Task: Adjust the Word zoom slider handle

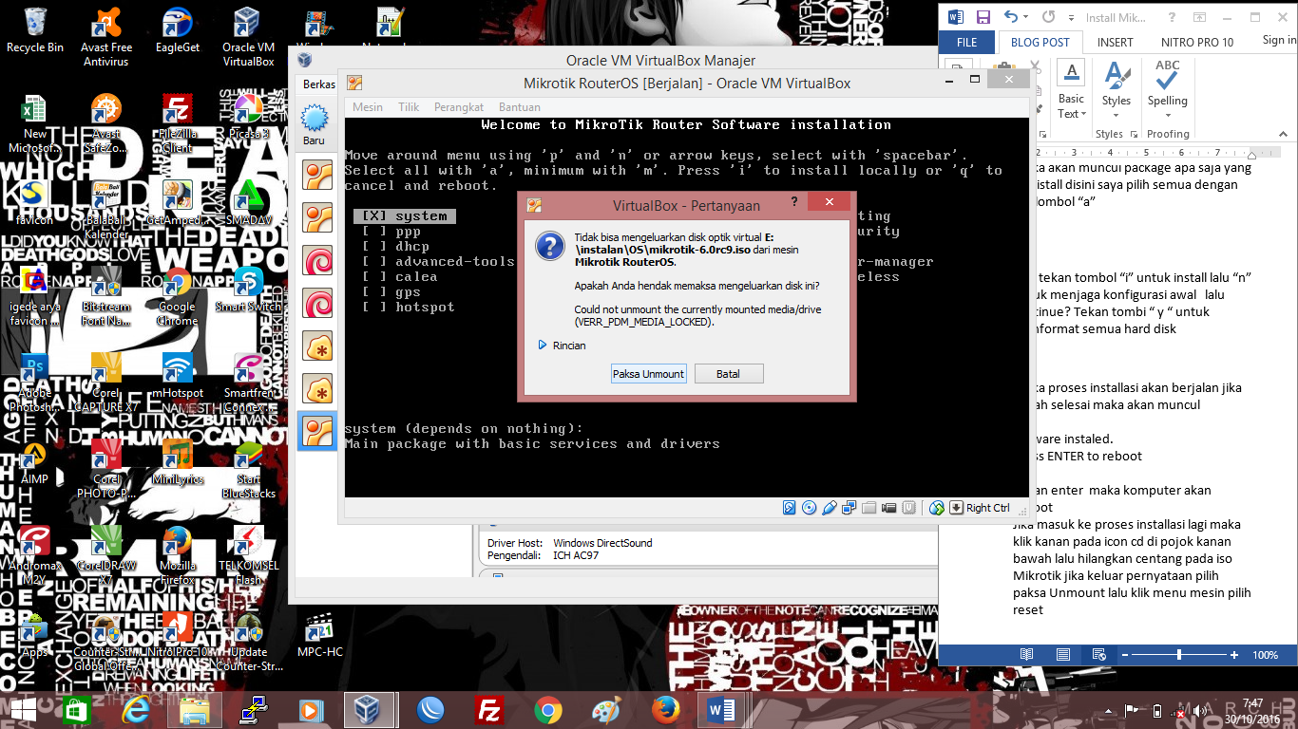Action: pyautogui.click(x=1179, y=654)
